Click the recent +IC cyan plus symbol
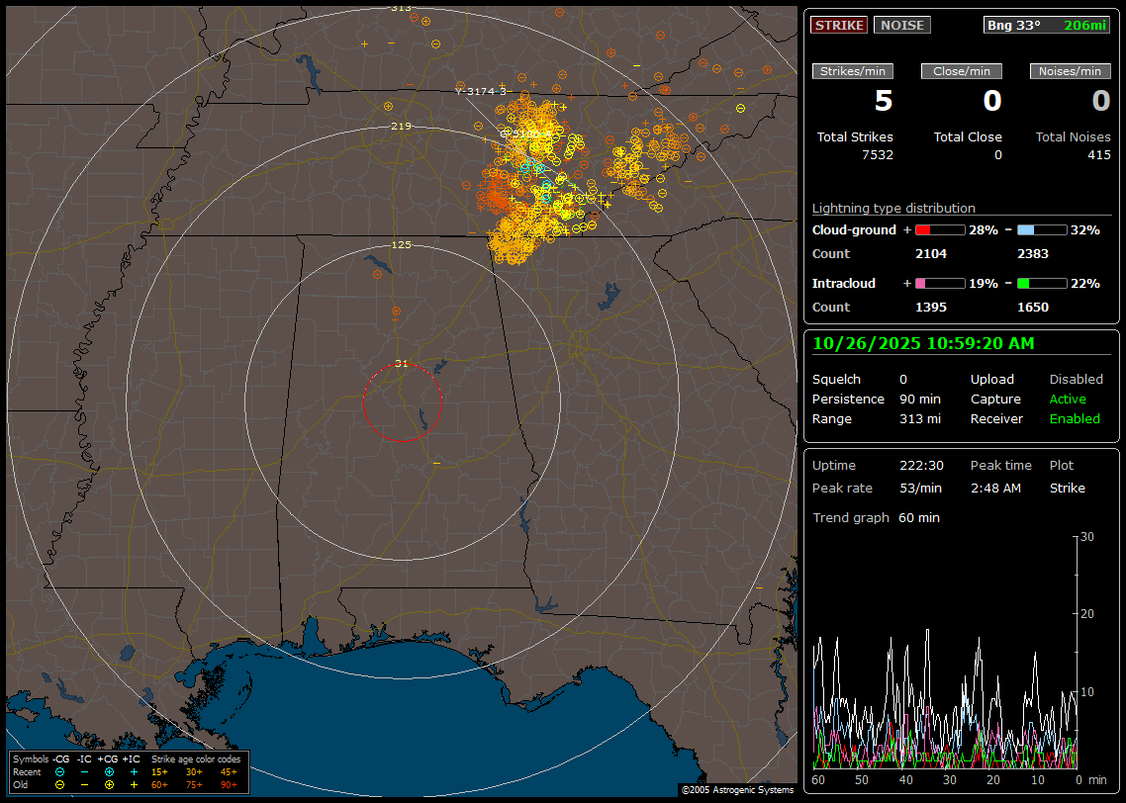1126x803 pixels. (x=134, y=771)
